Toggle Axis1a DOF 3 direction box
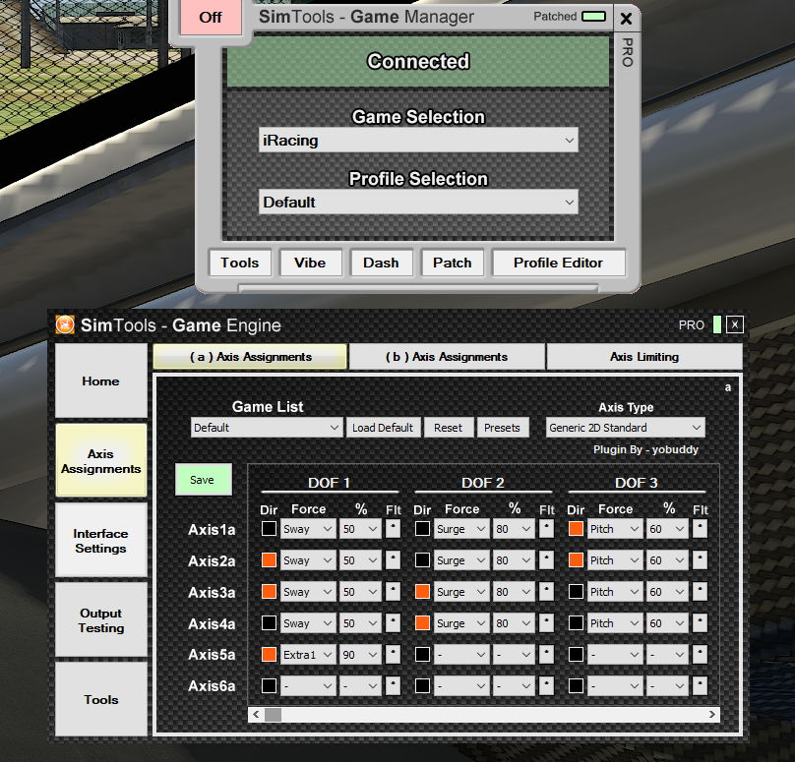The image size is (795, 762). tap(576, 528)
